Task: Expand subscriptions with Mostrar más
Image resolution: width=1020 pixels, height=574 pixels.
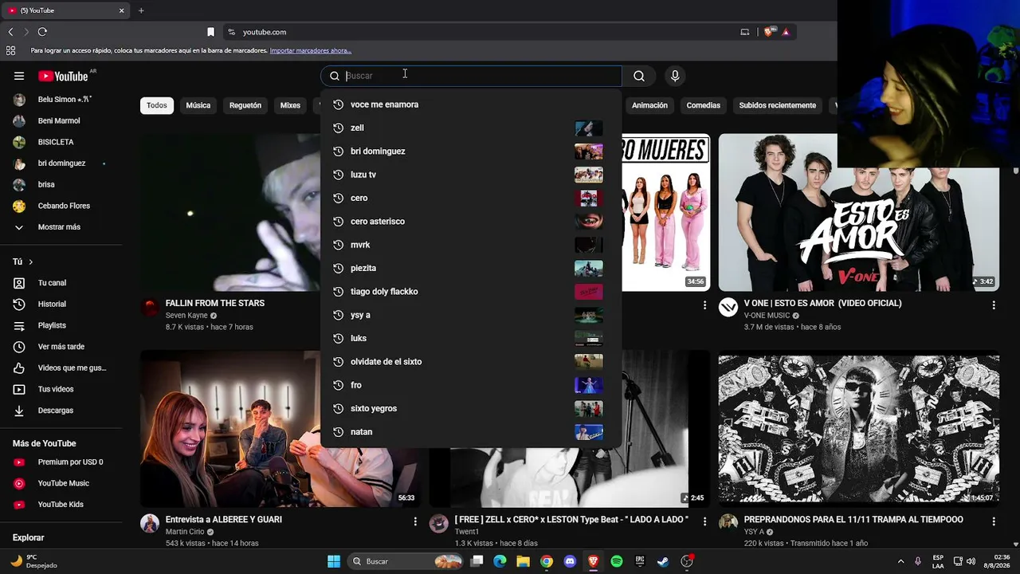Action: tap(59, 227)
